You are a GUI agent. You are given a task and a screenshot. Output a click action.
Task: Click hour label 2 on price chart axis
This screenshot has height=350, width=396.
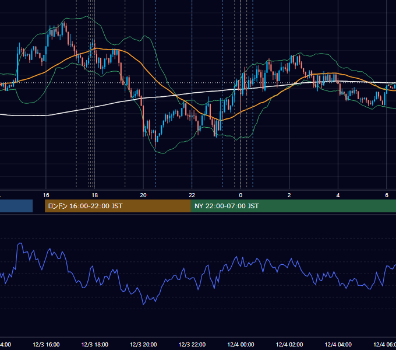tap(289, 195)
